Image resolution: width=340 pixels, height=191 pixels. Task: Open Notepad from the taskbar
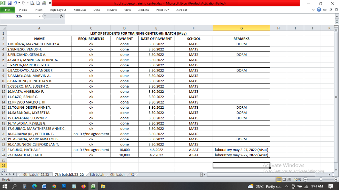(x=74, y=186)
